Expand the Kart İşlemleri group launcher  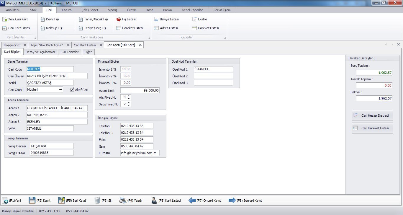[35, 38]
